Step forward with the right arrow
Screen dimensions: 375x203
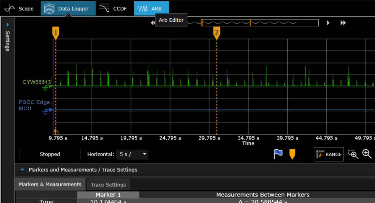(328, 23)
